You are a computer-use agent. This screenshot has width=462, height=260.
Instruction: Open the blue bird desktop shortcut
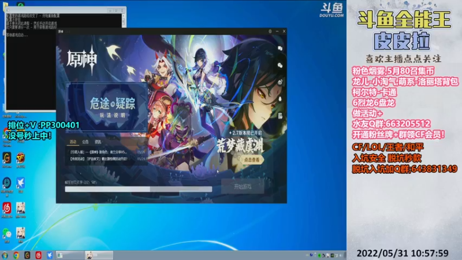click(20, 184)
